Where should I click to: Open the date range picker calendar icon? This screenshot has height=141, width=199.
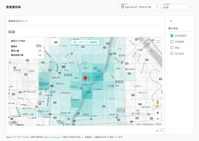coord(122,7)
